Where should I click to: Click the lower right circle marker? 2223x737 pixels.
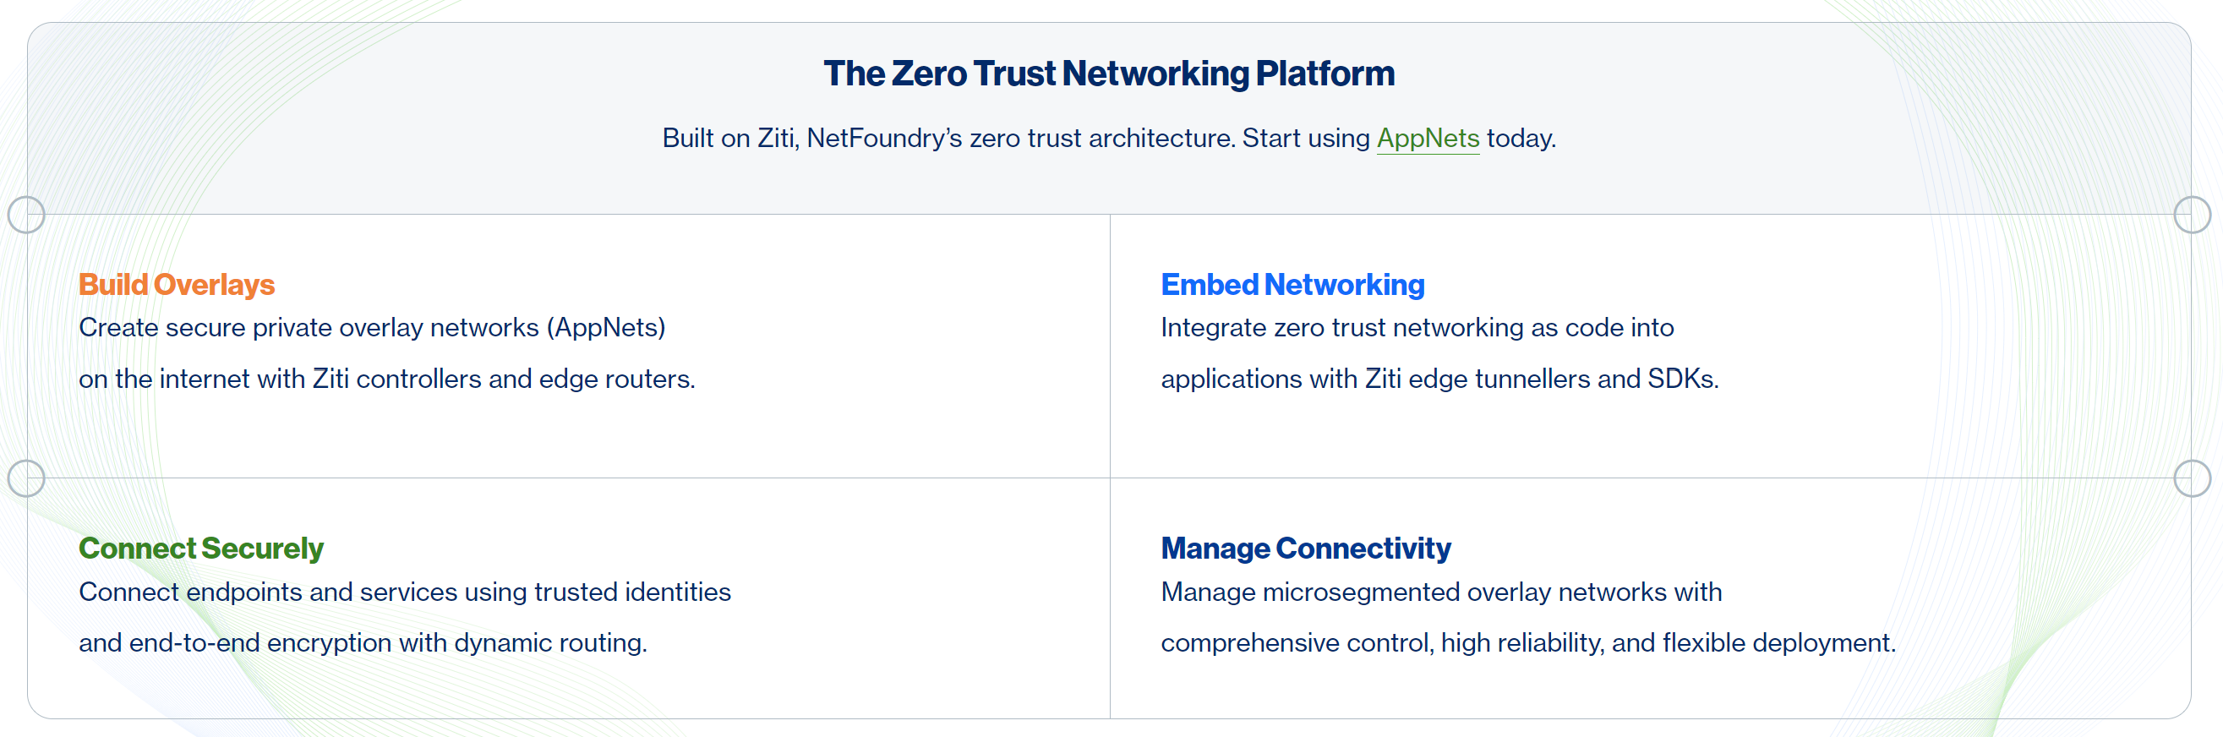pyautogui.click(x=2192, y=478)
